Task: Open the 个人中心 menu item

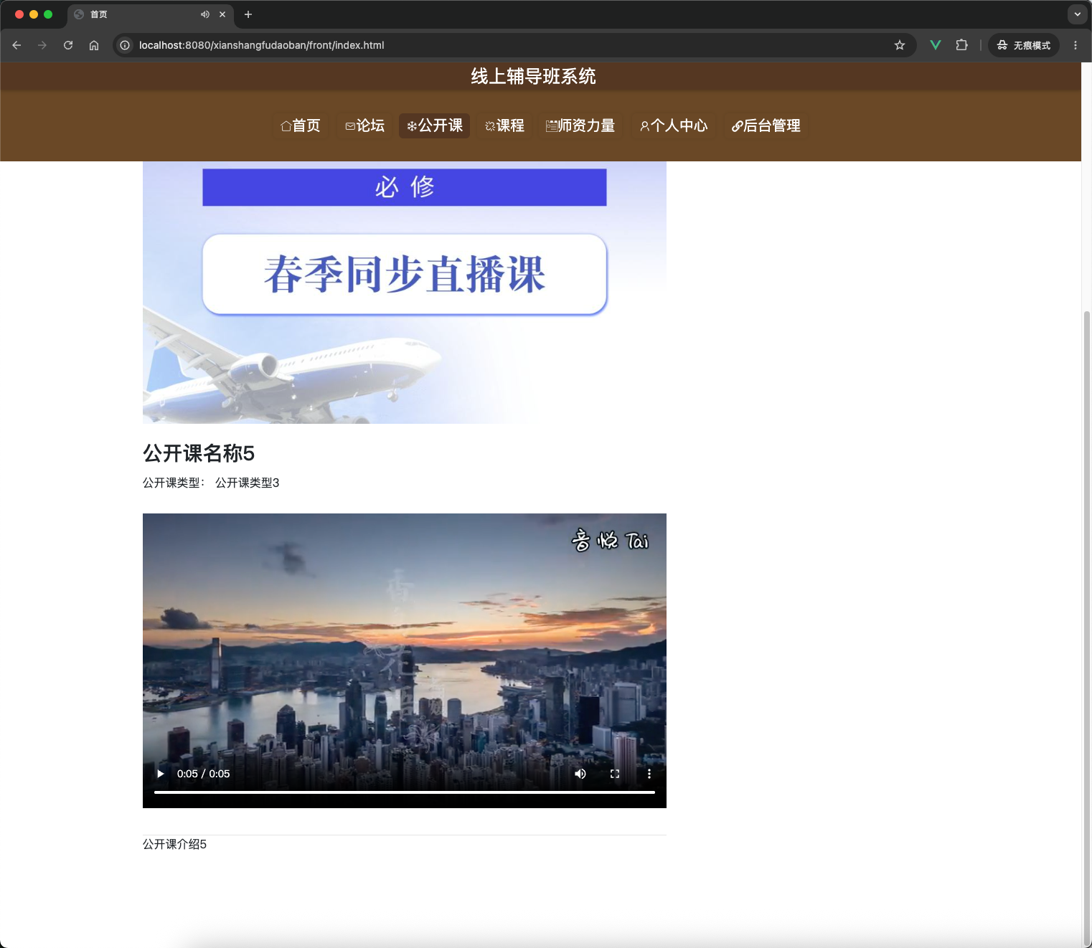Action: point(674,125)
